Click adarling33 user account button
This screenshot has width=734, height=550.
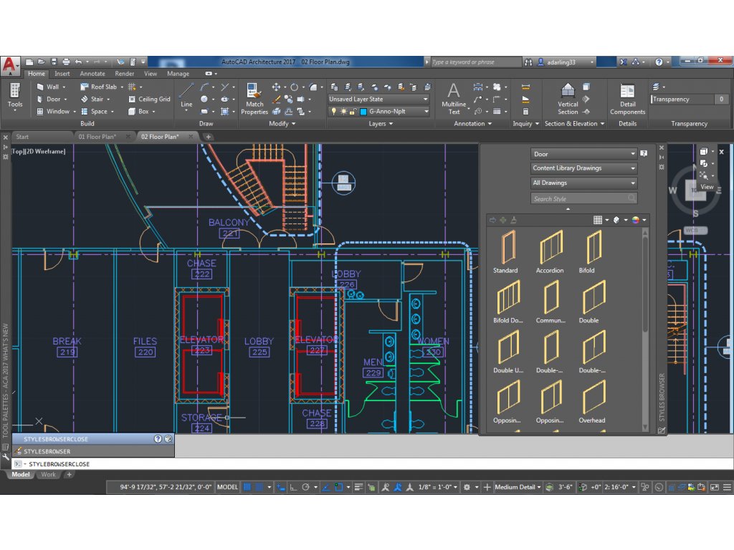(566, 62)
